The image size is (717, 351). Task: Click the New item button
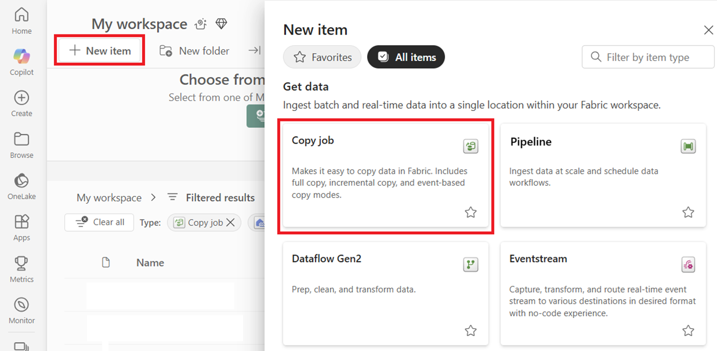click(100, 51)
